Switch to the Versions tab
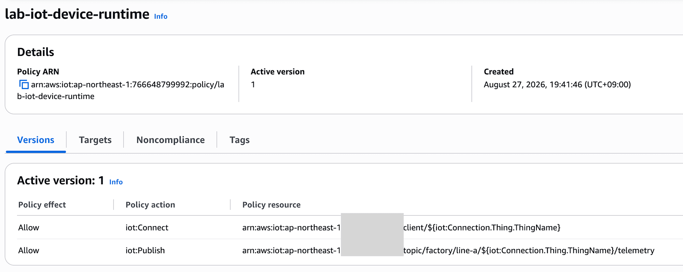Screen dimensions: 683x272 (36, 140)
